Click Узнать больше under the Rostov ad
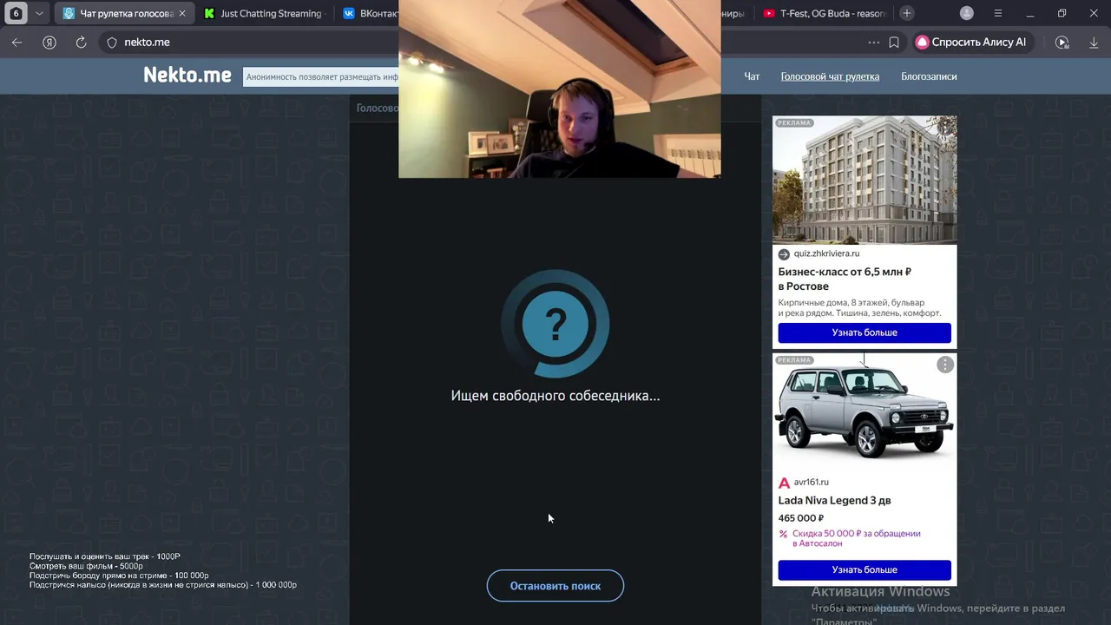The image size is (1111, 625). tap(864, 332)
